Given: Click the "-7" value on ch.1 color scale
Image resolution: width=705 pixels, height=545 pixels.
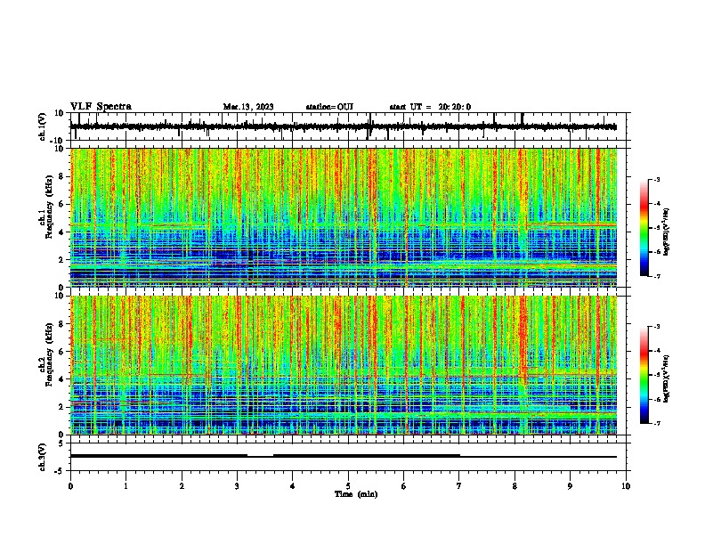Looking at the screenshot, I should click(x=656, y=276).
